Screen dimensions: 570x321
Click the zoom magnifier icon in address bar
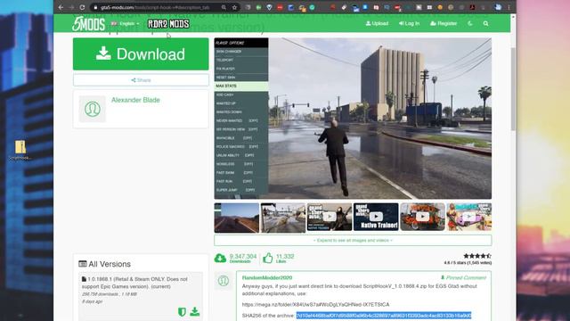coord(224,7)
